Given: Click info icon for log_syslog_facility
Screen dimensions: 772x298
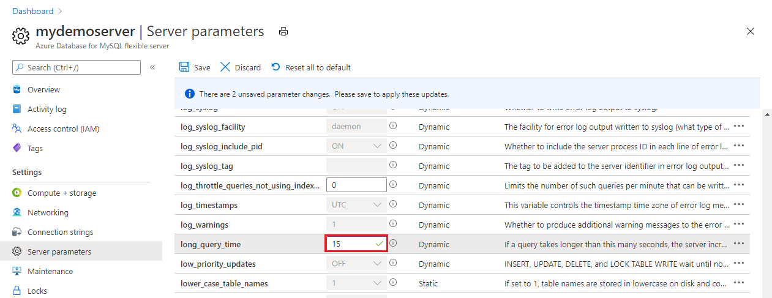Looking at the screenshot, I should (393, 126).
